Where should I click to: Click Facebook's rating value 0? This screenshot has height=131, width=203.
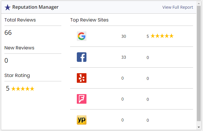coord(148,58)
